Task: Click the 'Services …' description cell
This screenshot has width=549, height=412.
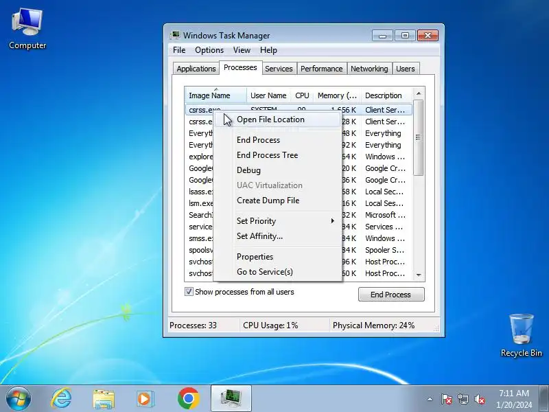Action: pos(384,227)
